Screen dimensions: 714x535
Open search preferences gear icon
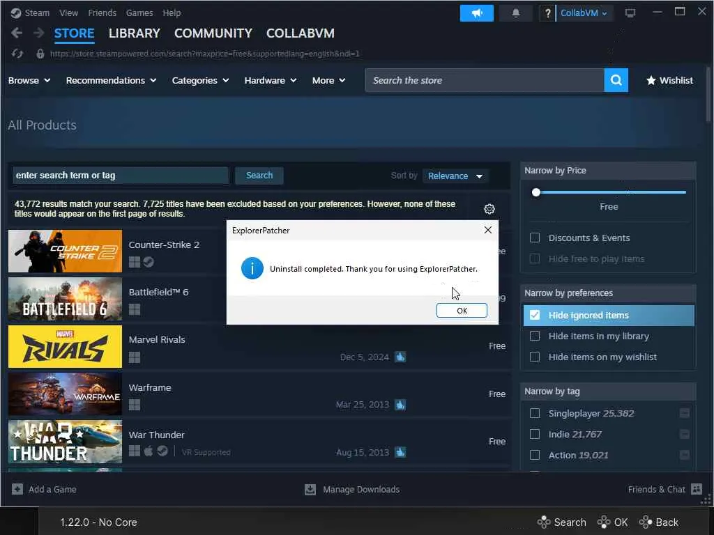tap(489, 209)
